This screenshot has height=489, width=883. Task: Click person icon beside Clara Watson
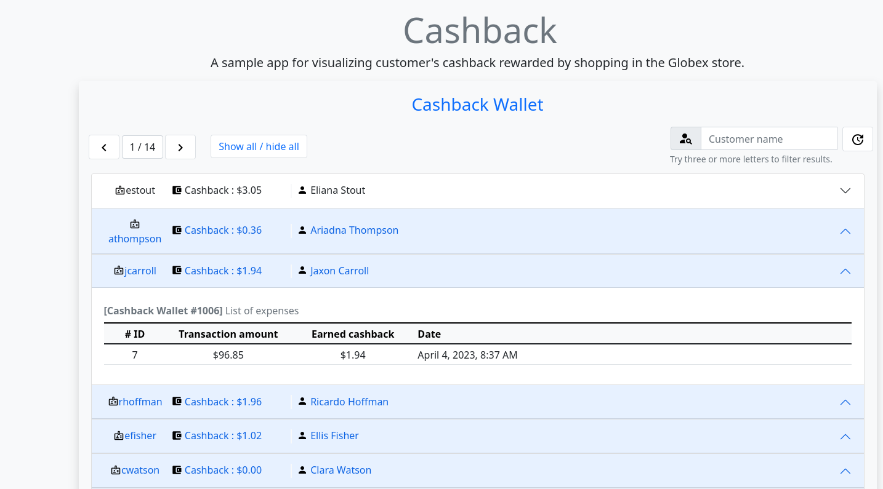[302, 469]
